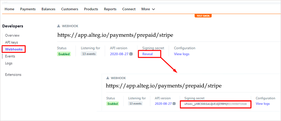Viewport: 281px width, 121px height.
Task: Click View logs in lower webhook panel
Action: 263,104
